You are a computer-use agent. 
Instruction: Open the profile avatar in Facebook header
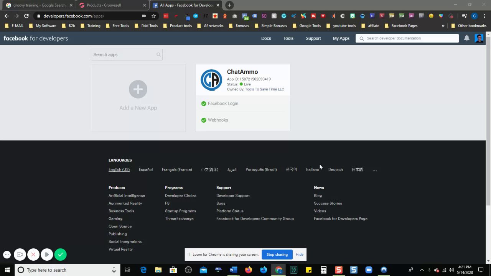[479, 38]
